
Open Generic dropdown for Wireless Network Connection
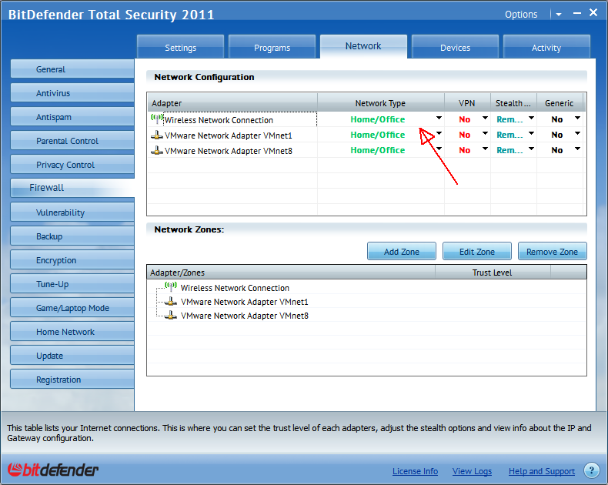coord(577,118)
